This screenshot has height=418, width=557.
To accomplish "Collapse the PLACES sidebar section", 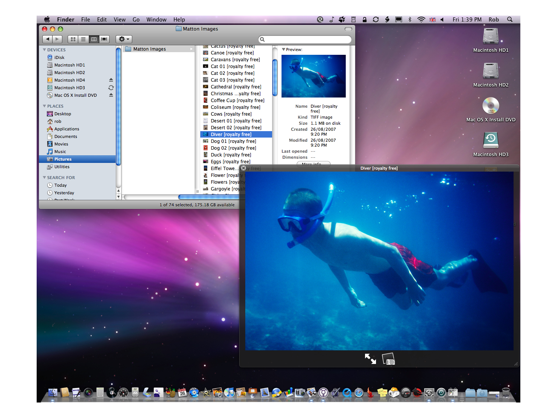I will click(x=45, y=106).
